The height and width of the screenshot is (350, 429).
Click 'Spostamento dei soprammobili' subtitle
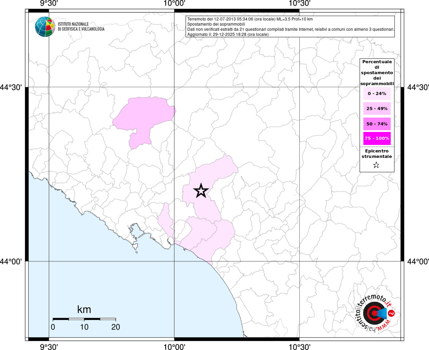tap(216, 24)
